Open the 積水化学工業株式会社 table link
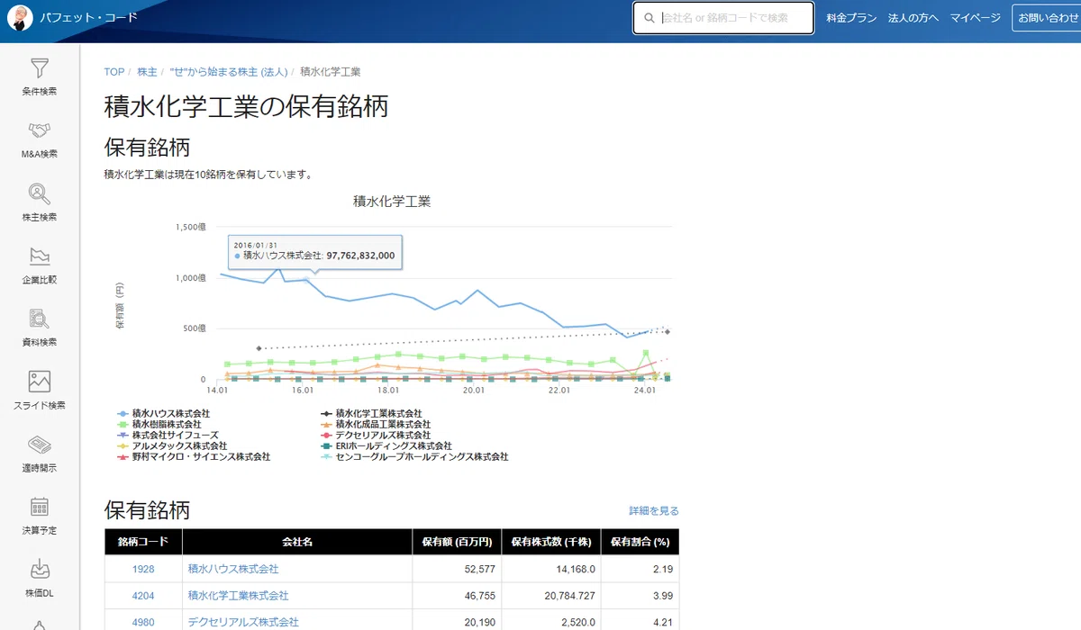 (x=239, y=596)
